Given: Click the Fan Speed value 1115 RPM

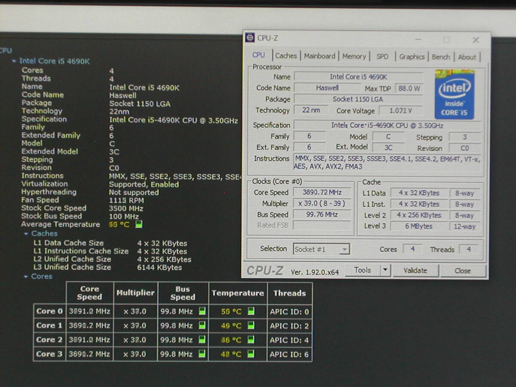Looking at the screenshot, I should pos(126,200).
